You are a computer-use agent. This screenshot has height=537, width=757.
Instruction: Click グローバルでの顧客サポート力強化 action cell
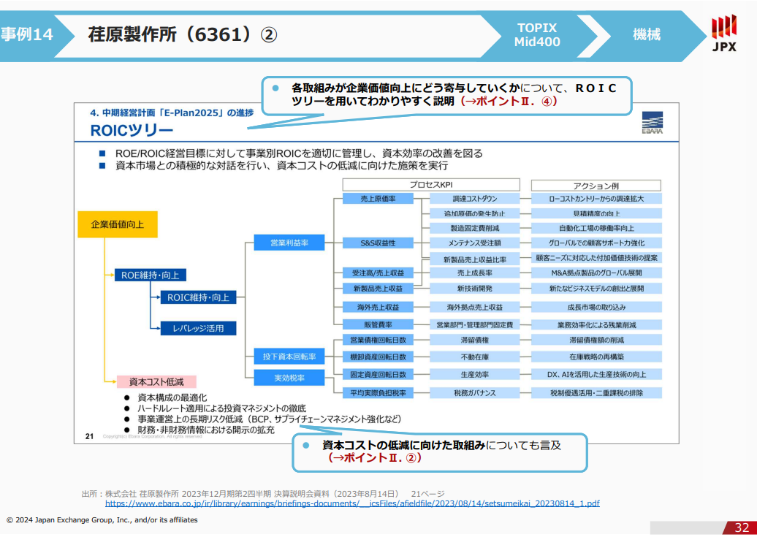coord(596,243)
